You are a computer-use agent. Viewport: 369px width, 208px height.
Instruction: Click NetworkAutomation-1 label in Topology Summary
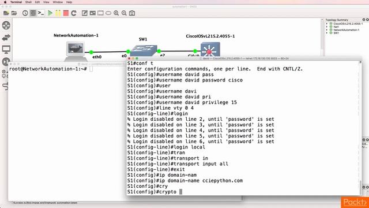click(x=346, y=30)
